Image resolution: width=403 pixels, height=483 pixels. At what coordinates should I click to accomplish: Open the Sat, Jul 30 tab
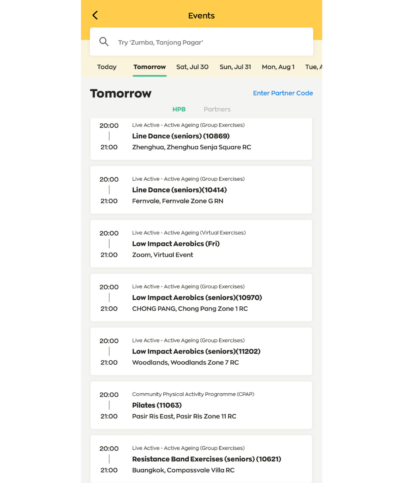[192, 67]
